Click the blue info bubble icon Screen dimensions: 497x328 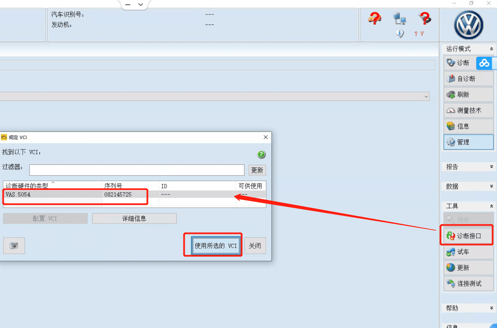pos(399,33)
